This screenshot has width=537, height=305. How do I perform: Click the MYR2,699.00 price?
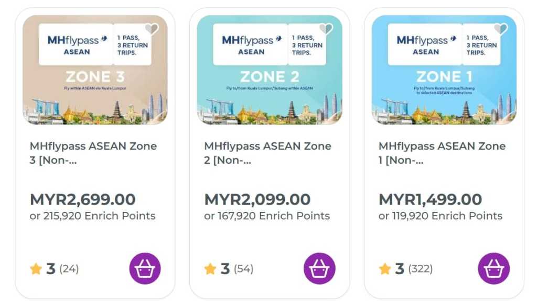tap(83, 199)
